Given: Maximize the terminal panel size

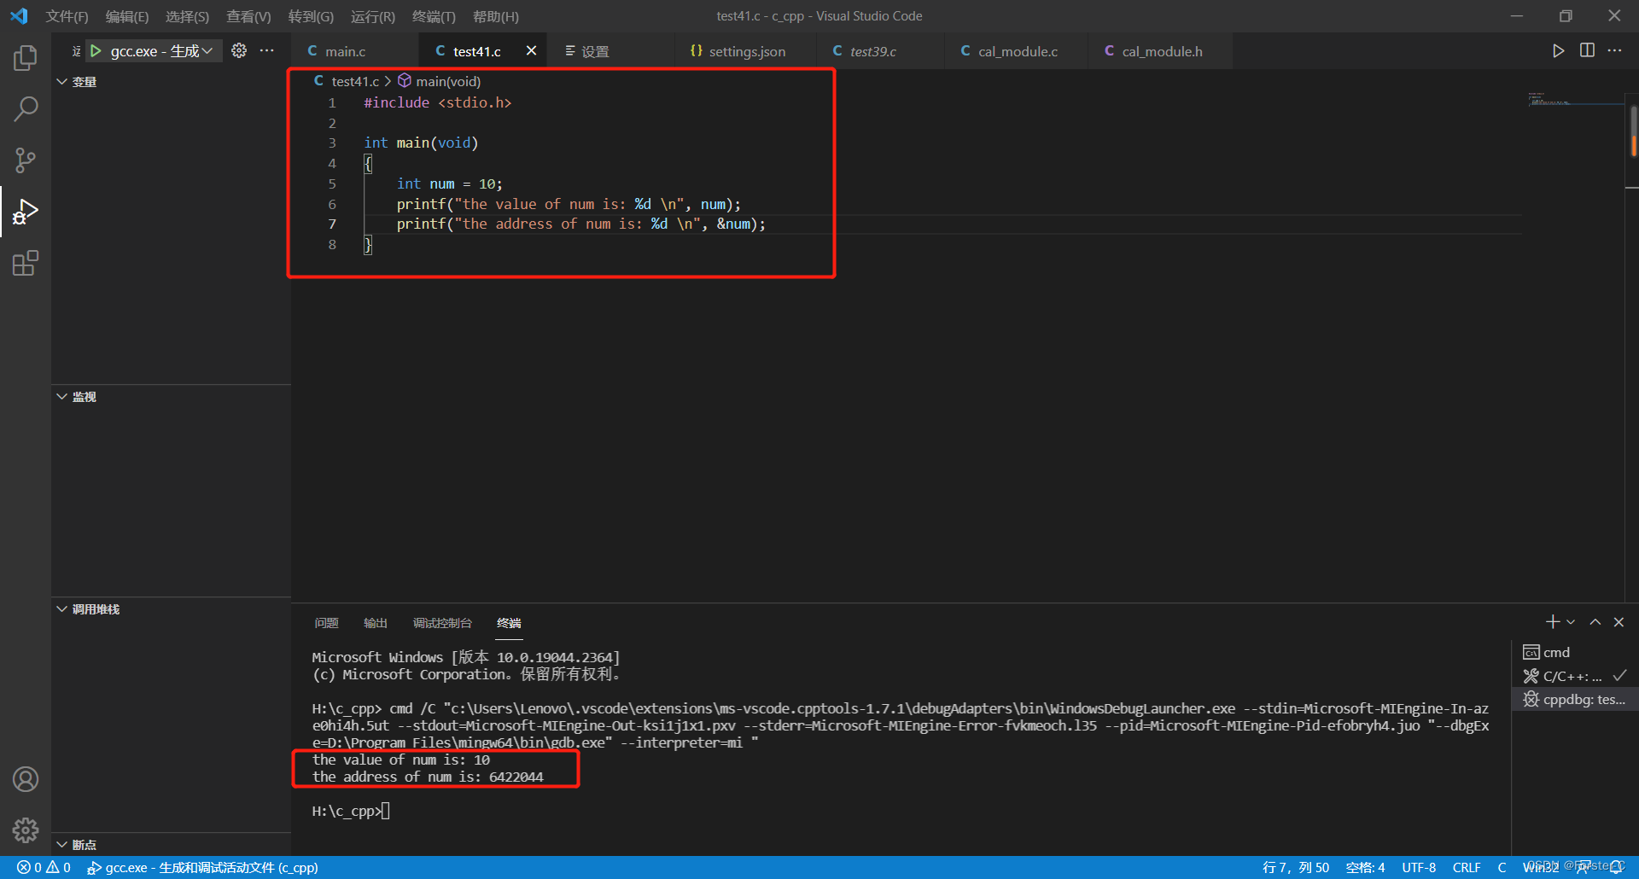Looking at the screenshot, I should (1595, 622).
